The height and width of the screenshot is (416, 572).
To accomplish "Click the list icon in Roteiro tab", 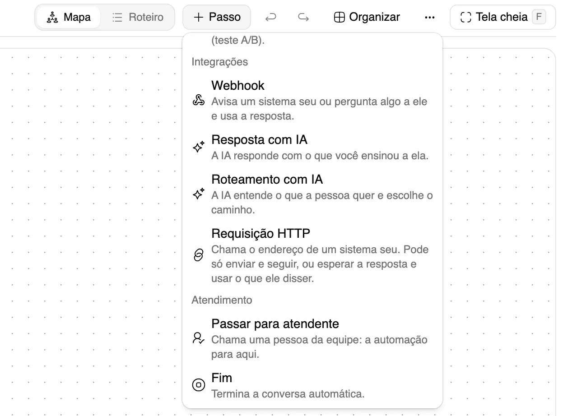I will coord(117,18).
